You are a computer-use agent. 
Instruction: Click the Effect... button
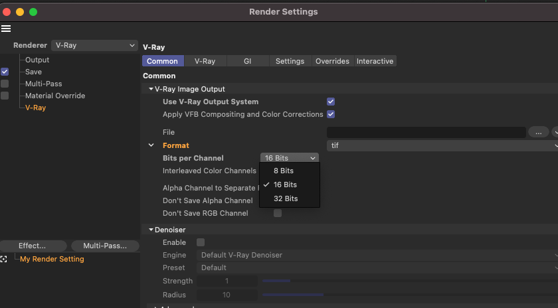[x=33, y=246]
